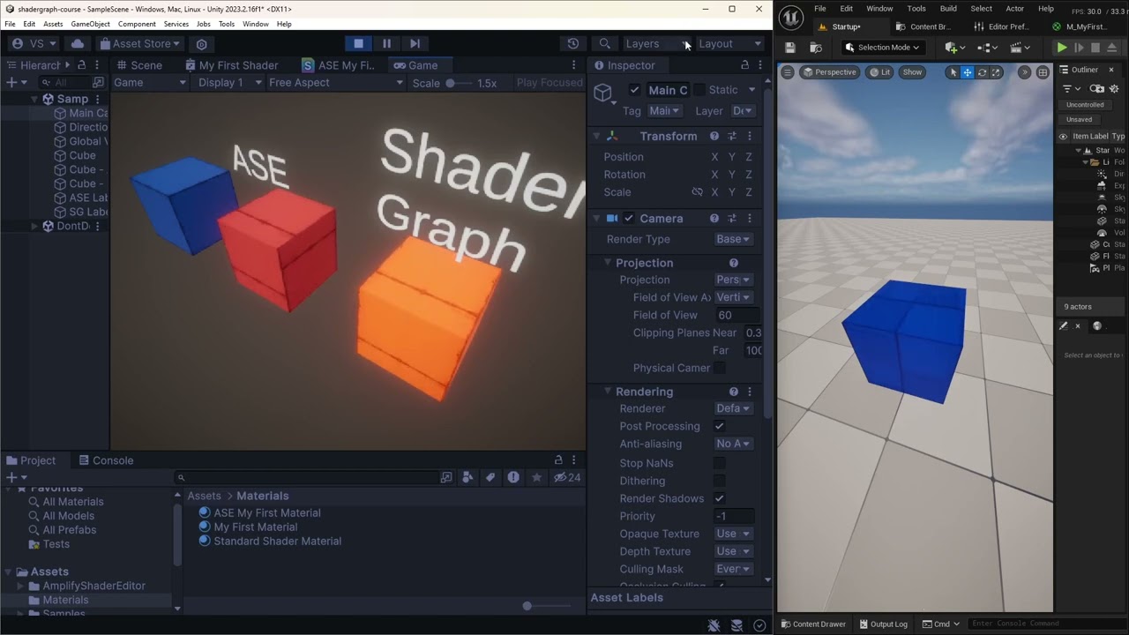Toggle the Scale constrain proportions link icon
The width and height of the screenshot is (1129, 635).
(697, 191)
